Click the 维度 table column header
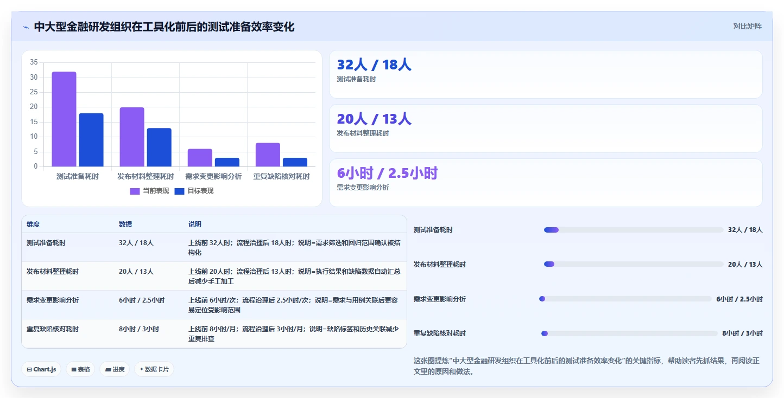 coord(33,224)
